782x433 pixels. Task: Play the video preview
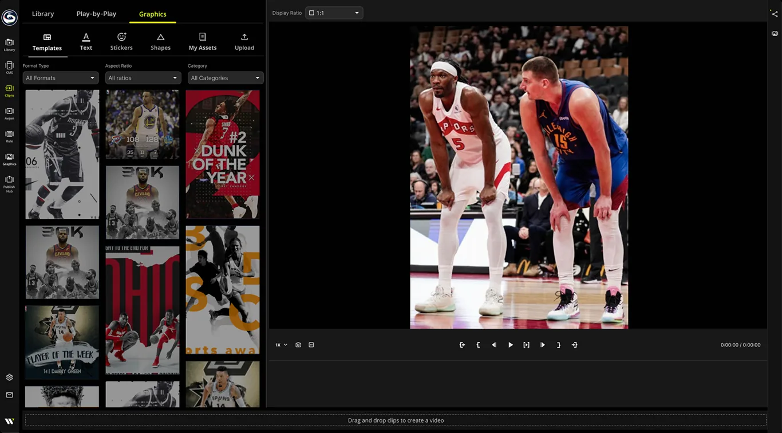511,345
